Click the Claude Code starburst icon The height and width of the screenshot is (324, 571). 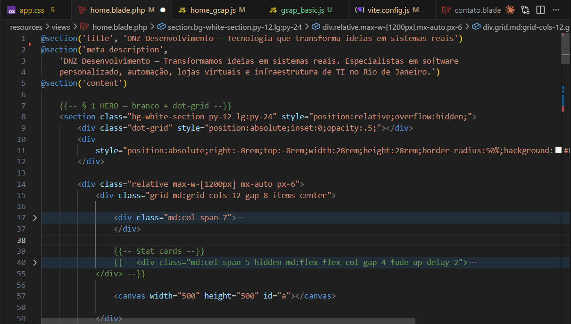[x=510, y=10]
